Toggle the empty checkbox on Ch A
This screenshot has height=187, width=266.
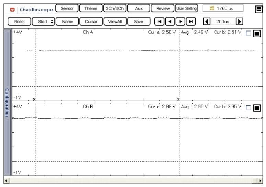click(x=248, y=33)
